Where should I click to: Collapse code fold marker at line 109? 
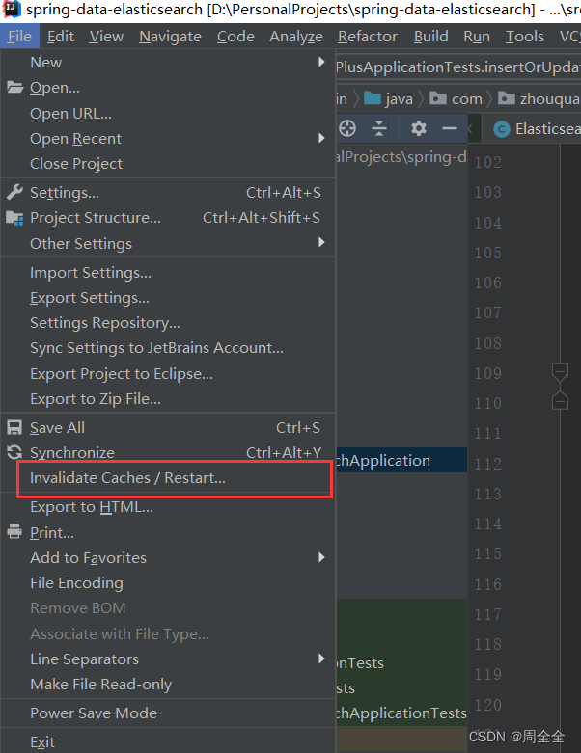(x=560, y=371)
